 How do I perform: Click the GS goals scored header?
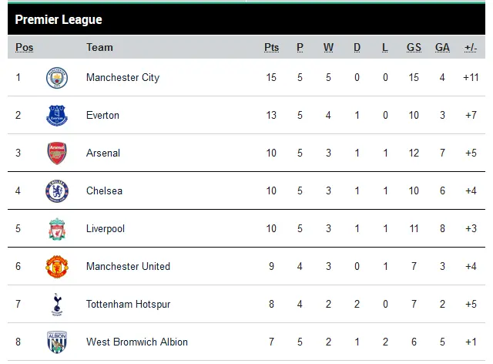click(x=414, y=48)
